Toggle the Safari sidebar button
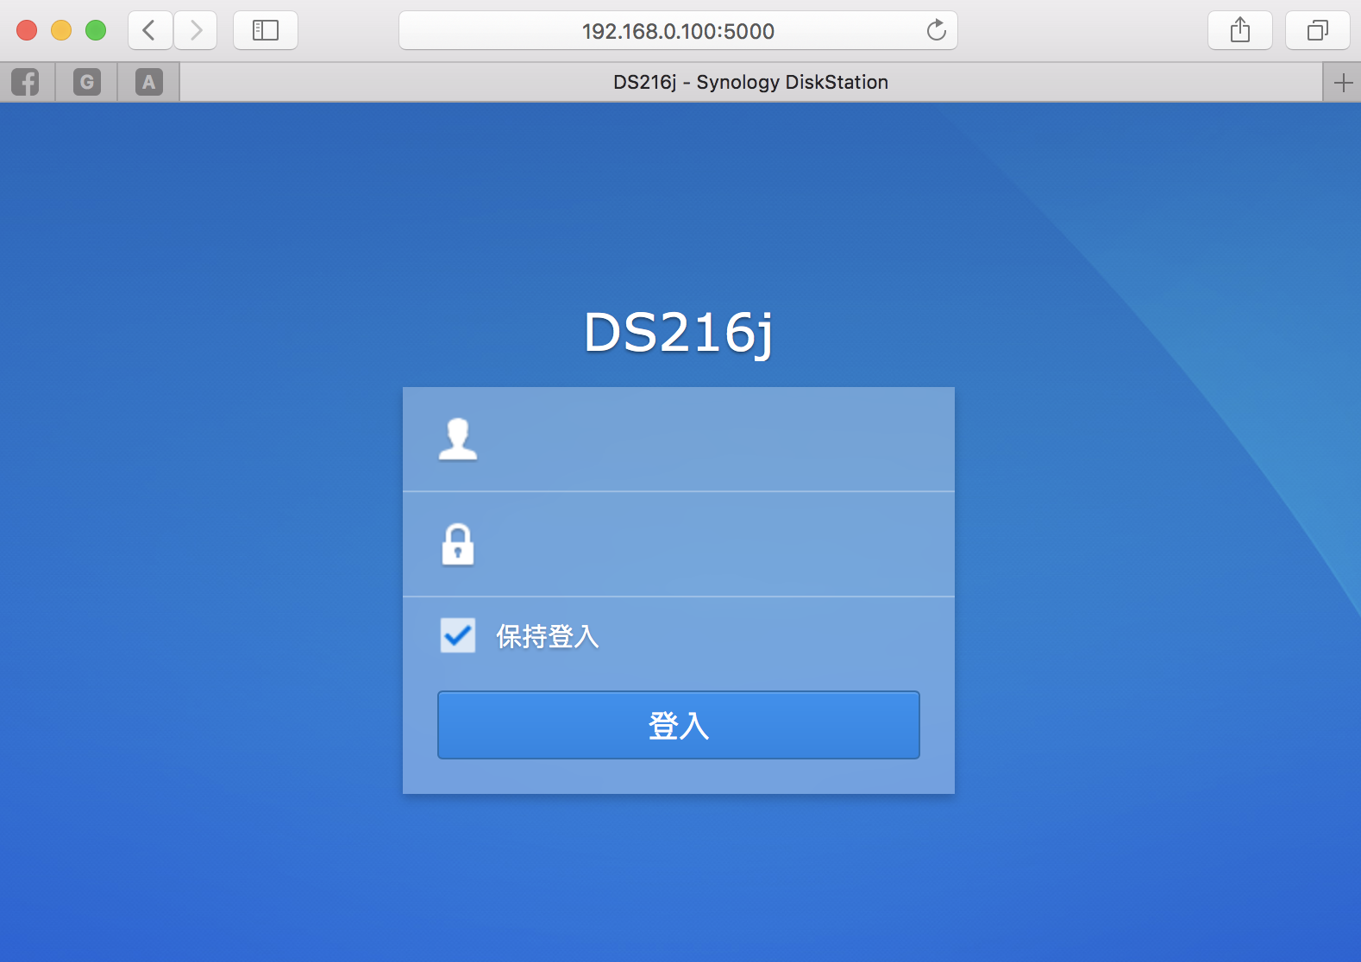Screen dimensions: 1361x962 pyautogui.click(x=265, y=31)
